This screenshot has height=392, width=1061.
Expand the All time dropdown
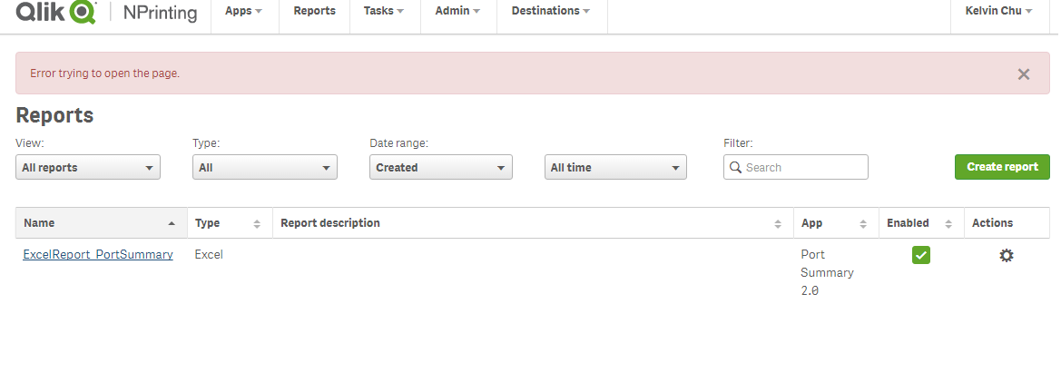pos(615,167)
